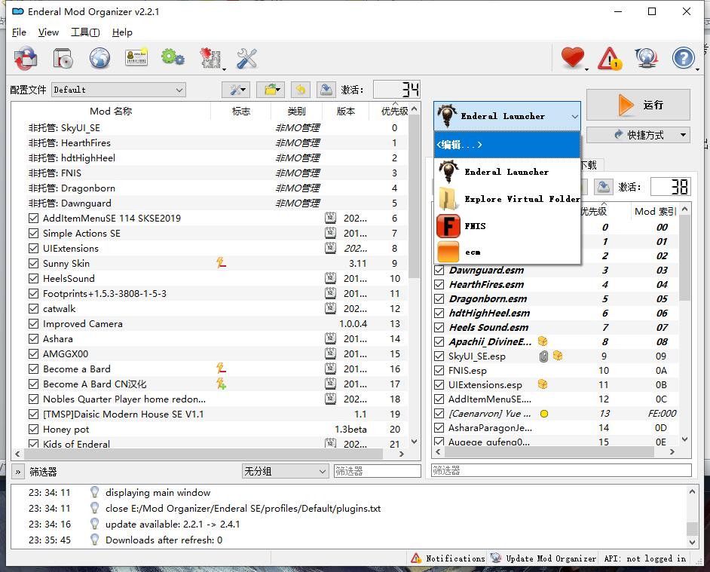
Task: Open the File menu
Action: tap(19, 32)
